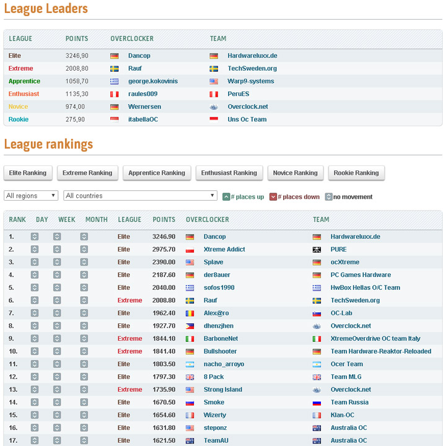
Task: Click the red places down legend icon
Action: tap(273, 197)
